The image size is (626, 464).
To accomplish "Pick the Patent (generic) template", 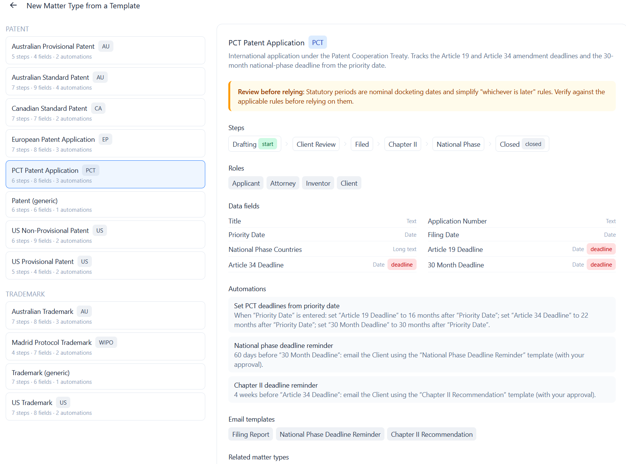I will pos(105,205).
